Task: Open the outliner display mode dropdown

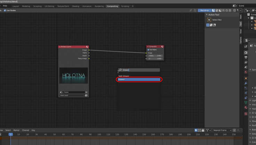Action: [247, 10]
